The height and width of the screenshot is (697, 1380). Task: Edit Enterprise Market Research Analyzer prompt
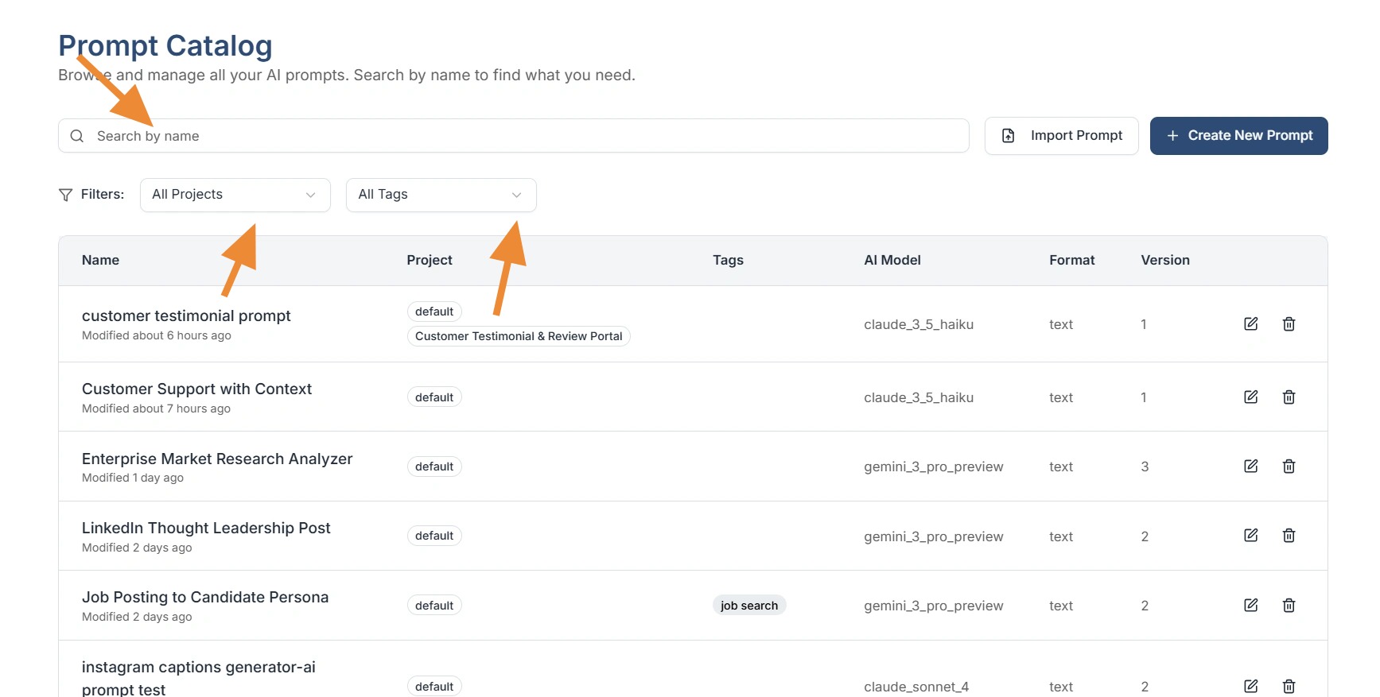1250,466
